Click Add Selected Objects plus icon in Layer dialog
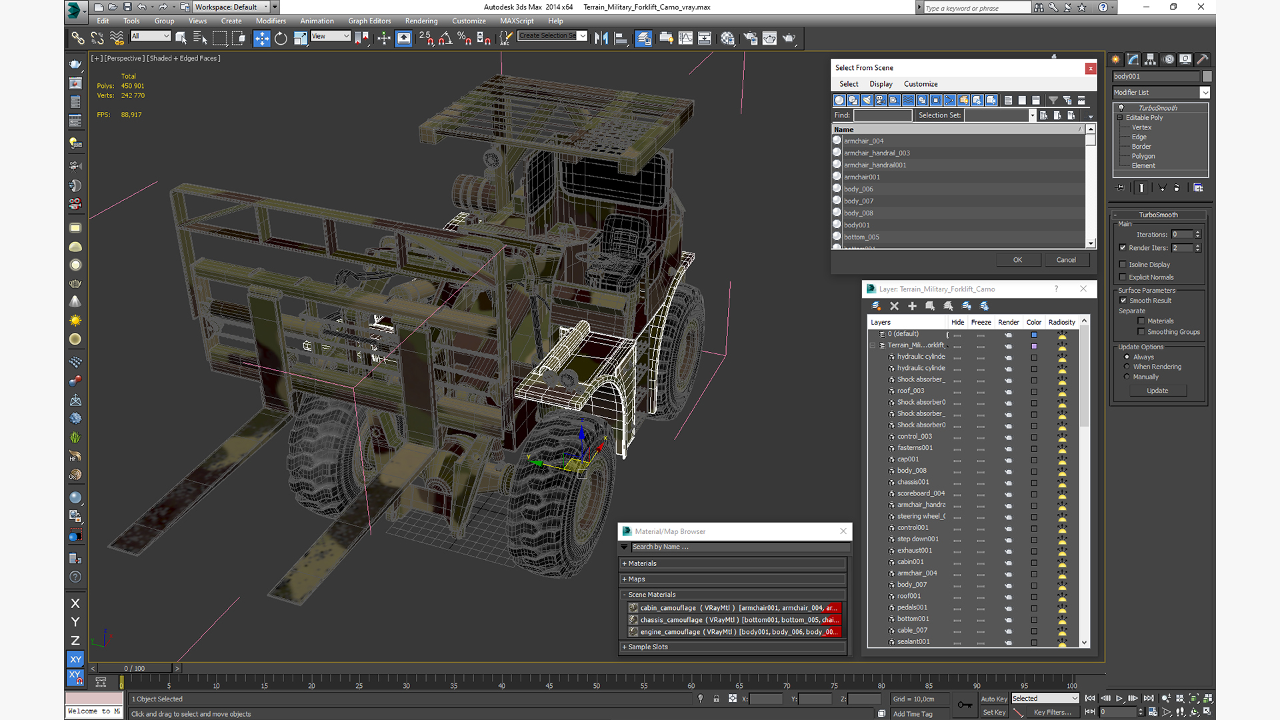The height and width of the screenshot is (720, 1280). [x=912, y=306]
